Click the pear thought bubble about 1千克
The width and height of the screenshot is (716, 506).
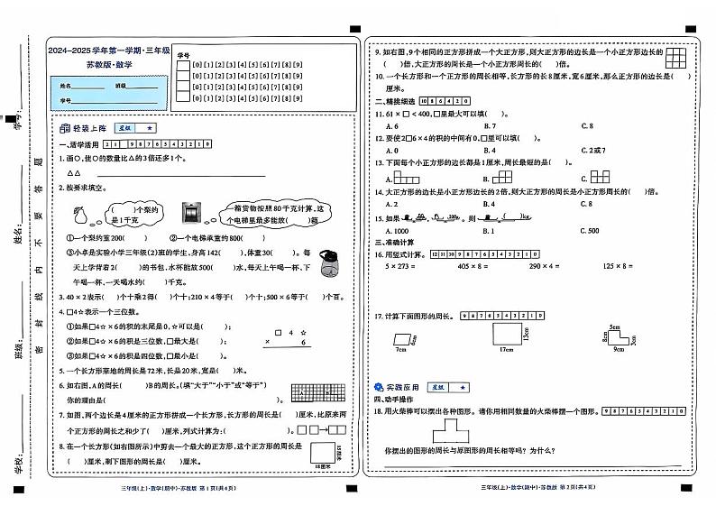click(x=134, y=215)
